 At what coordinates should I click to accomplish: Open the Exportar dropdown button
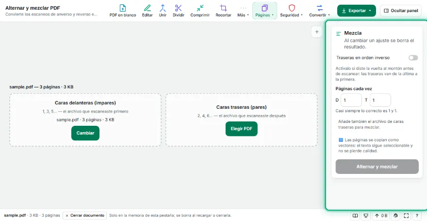357,11
